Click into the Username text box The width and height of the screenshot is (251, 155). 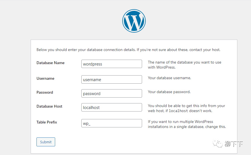[111, 79]
